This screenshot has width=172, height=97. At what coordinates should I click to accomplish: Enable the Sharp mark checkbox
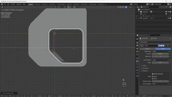point(153,79)
